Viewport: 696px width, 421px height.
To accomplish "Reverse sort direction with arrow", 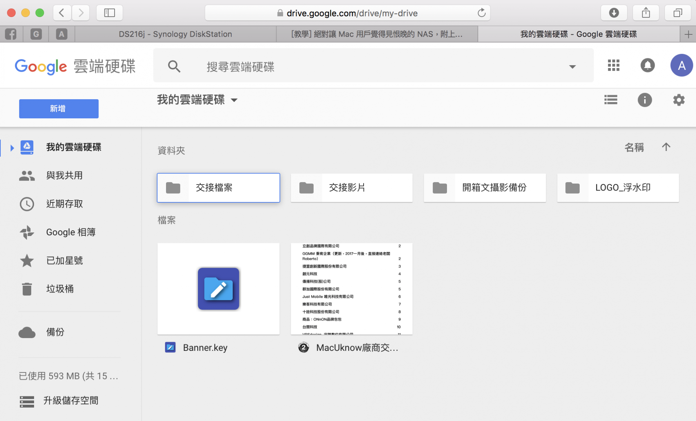I will point(666,147).
